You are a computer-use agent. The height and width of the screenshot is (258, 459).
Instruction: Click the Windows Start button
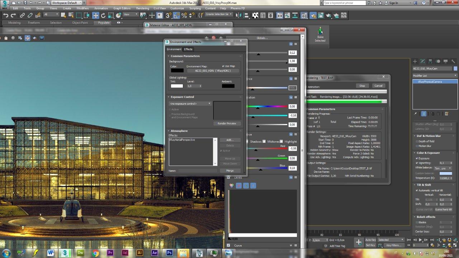pos(6,253)
